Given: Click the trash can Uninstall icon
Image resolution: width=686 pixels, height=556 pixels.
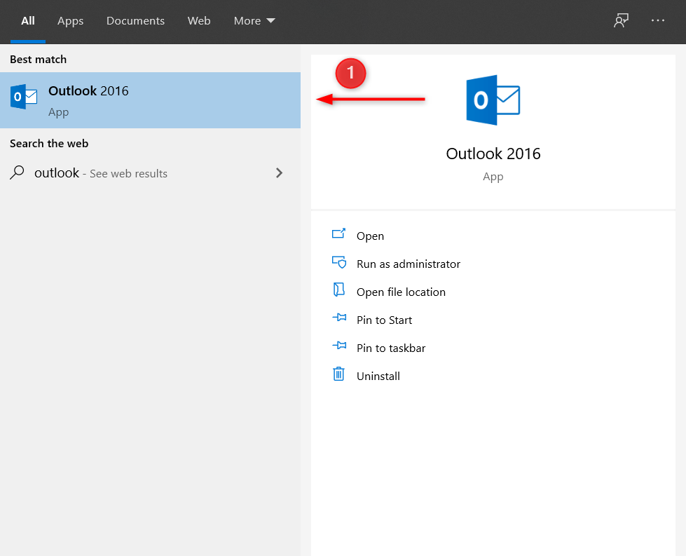Looking at the screenshot, I should [338, 374].
